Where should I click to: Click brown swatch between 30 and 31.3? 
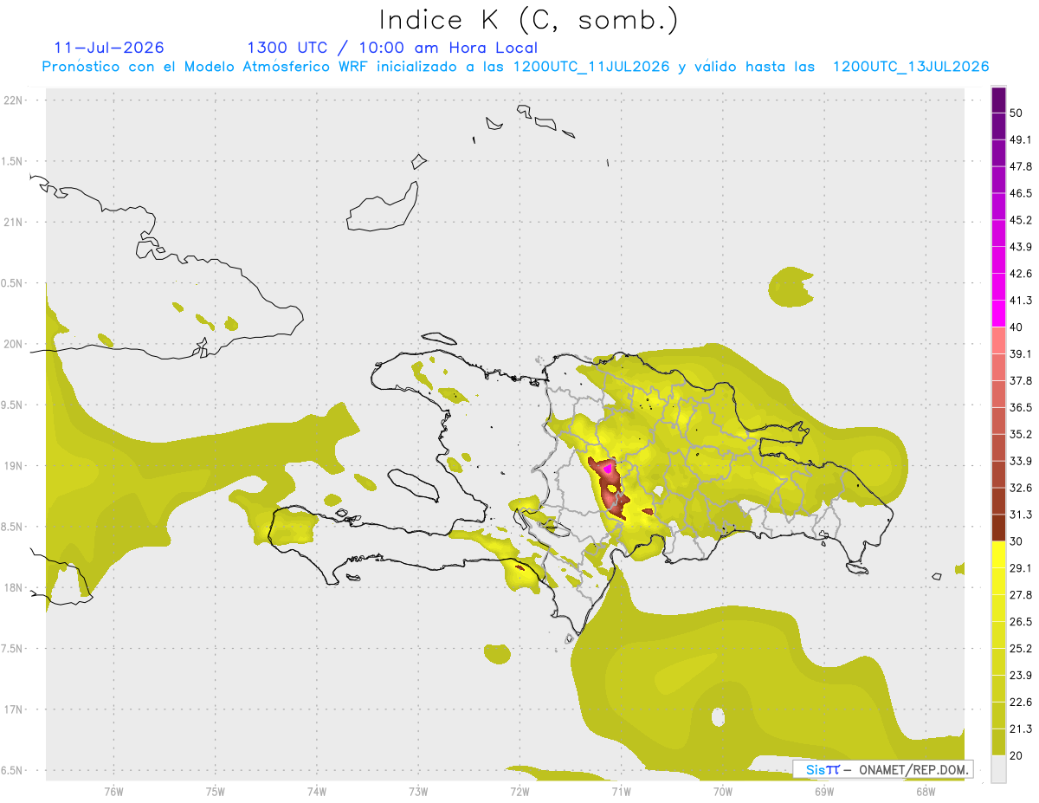point(998,528)
